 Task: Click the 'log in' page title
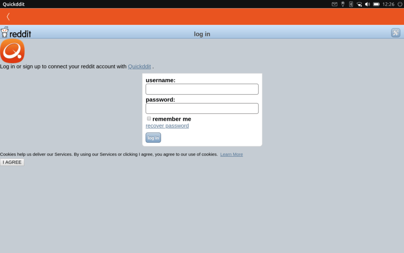(202, 34)
